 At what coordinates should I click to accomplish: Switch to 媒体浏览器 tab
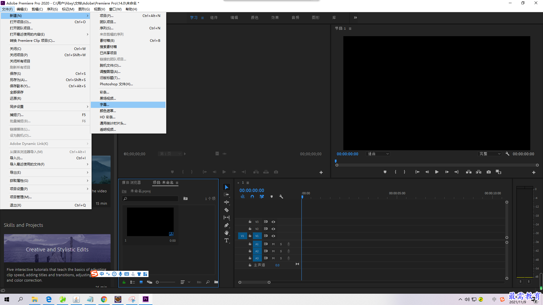pos(131,183)
